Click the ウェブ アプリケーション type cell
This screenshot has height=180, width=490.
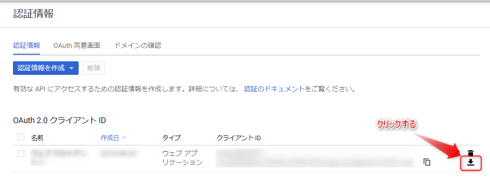click(182, 158)
